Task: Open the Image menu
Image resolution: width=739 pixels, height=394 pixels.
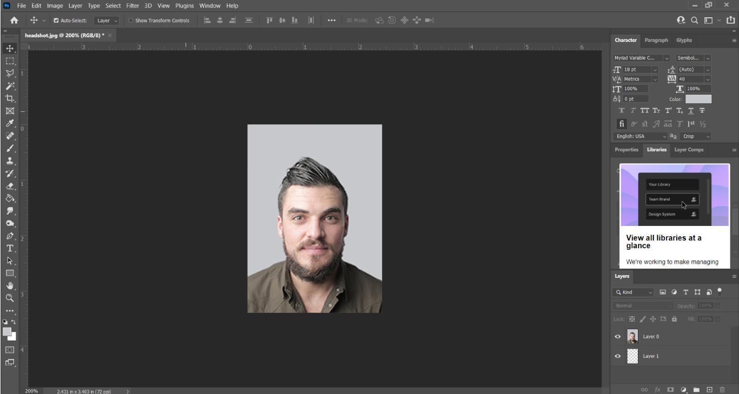Action: 55,5
